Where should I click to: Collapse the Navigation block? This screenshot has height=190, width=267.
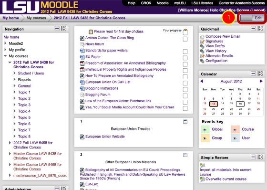pos(57,29)
